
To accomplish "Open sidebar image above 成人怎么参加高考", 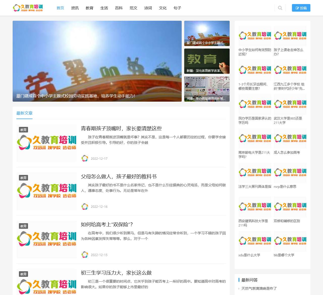I will pyautogui.click(x=290, y=138).
